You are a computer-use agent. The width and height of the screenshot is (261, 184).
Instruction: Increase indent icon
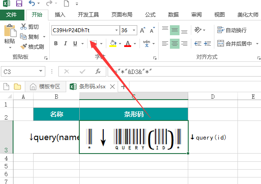[x=207, y=43]
